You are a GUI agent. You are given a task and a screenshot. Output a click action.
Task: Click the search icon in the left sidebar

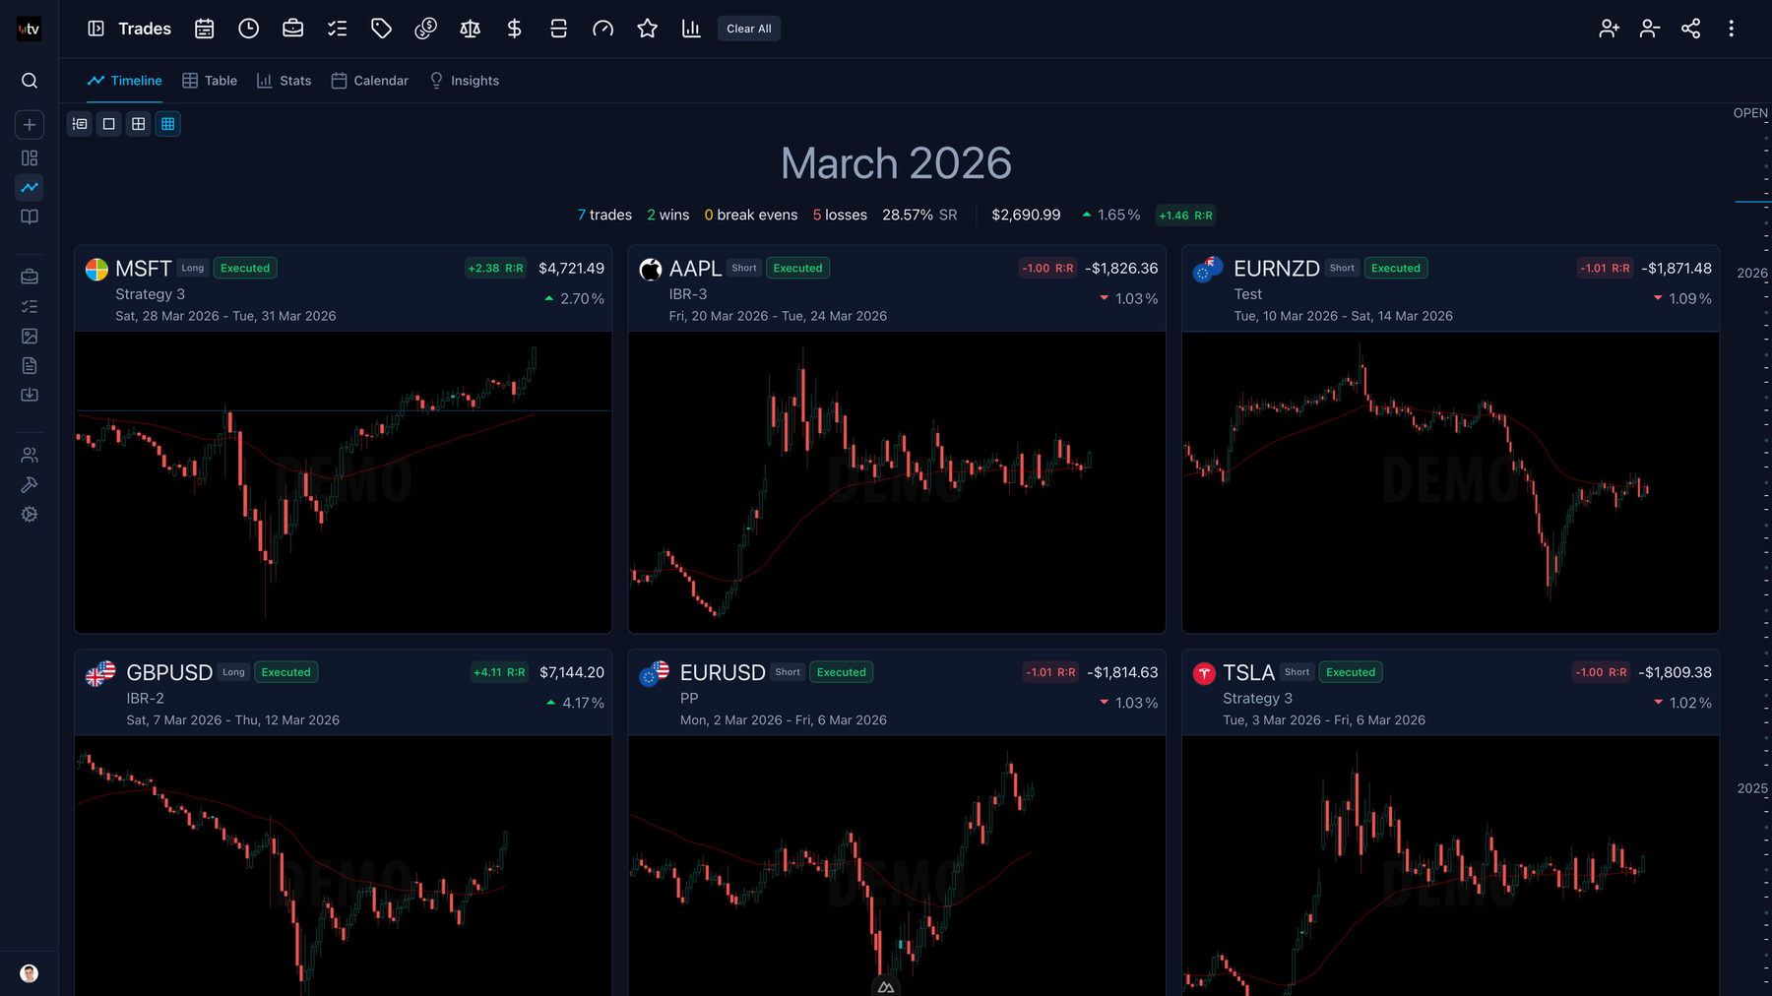coord(30,81)
